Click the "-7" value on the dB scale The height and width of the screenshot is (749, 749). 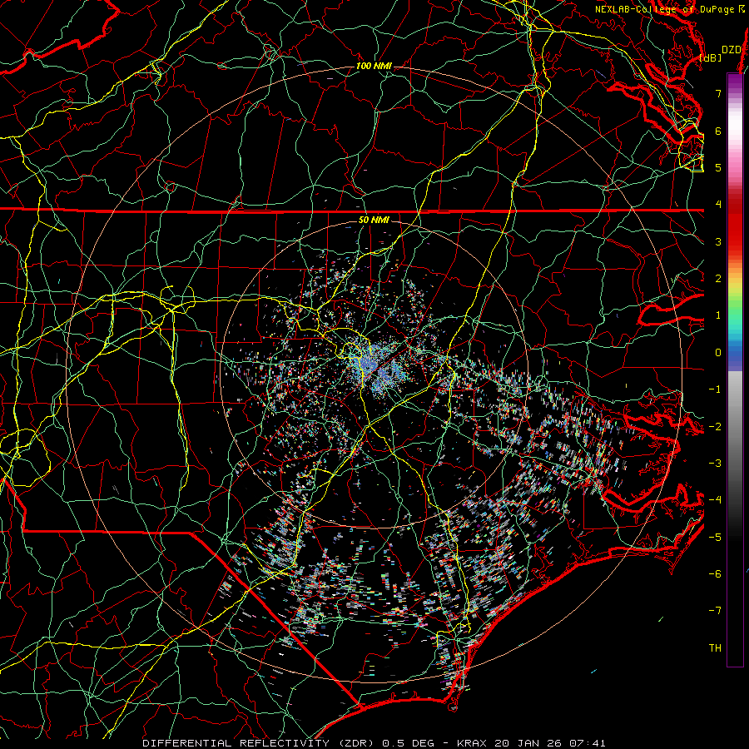[715, 611]
